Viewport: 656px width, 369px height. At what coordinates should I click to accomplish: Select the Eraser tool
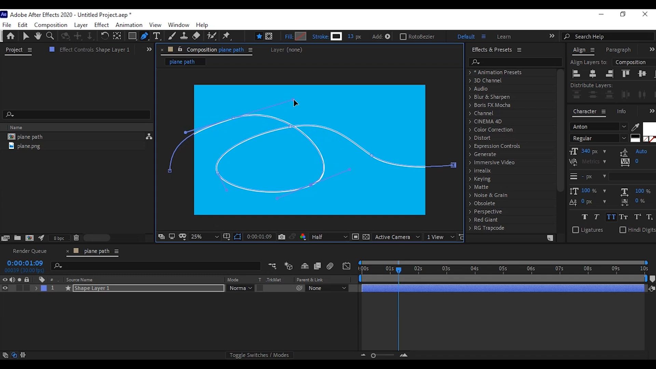click(196, 36)
